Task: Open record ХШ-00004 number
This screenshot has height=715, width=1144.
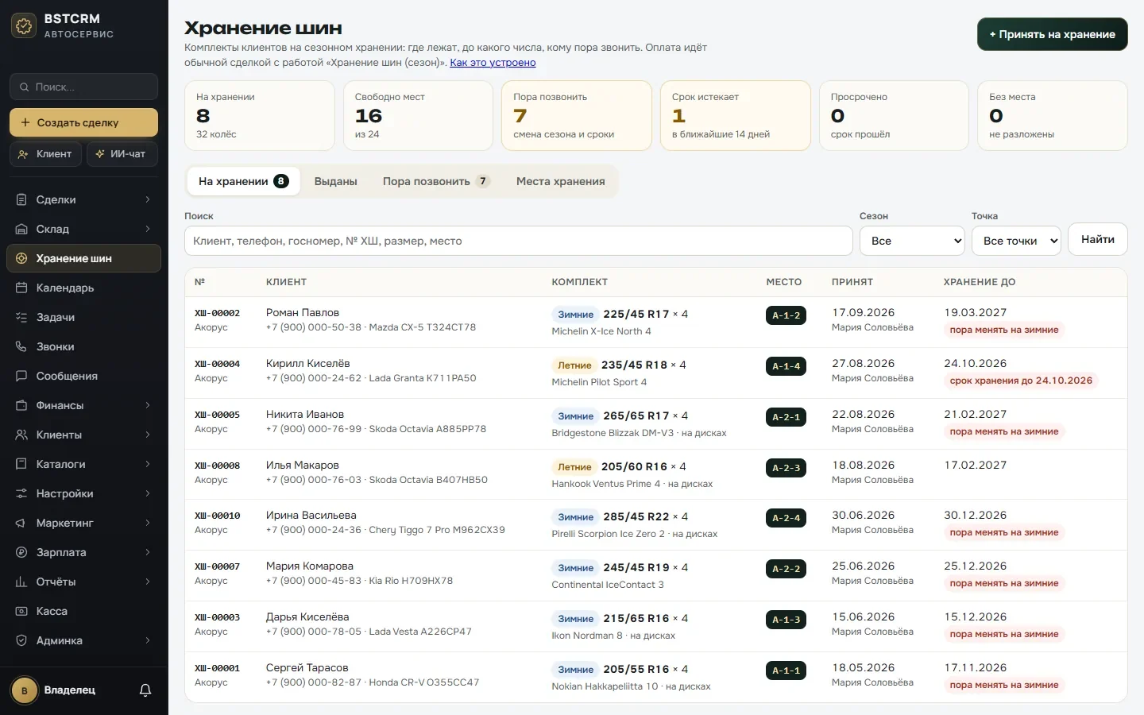Action: 218,364
